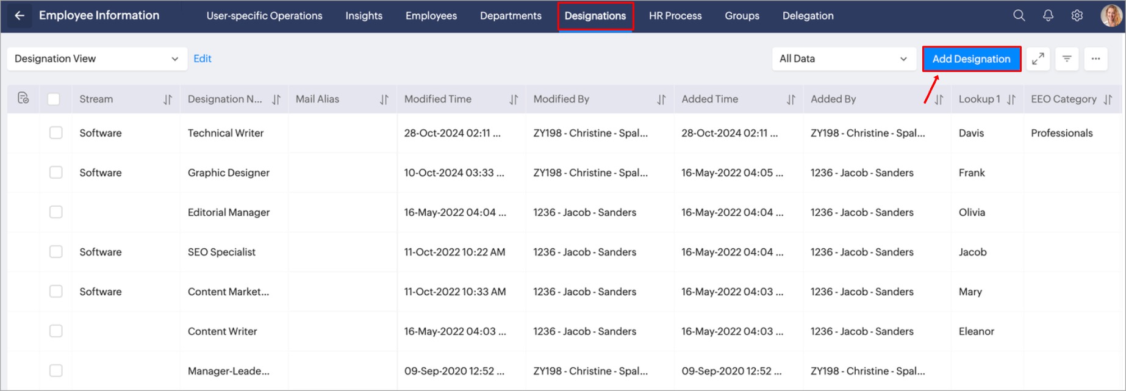This screenshot has height=391, width=1126.
Task: Sort by the Added By column
Action: 939,99
